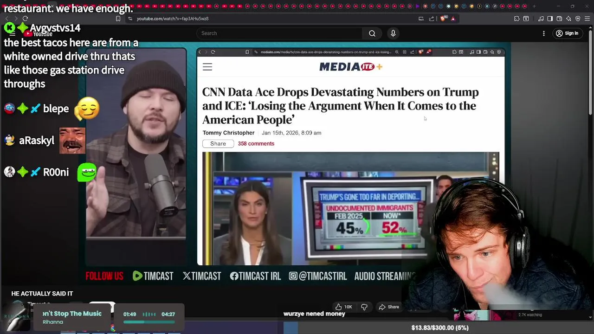Image resolution: width=594 pixels, height=334 pixels.
Task: Reader mode icon in Mediaite address bar
Action: (x=405, y=52)
